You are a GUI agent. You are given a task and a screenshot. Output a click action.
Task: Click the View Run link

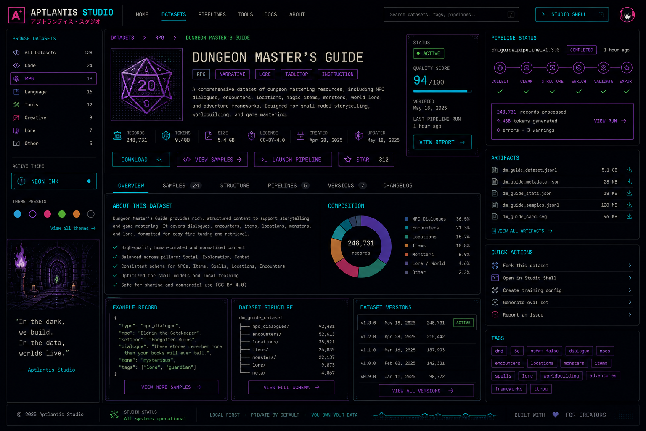[x=610, y=121]
